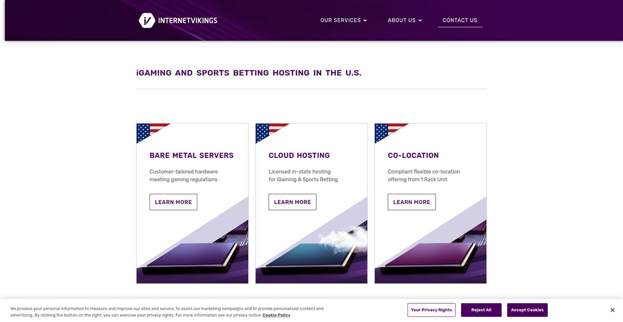The height and width of the screenshot is (322, 623).
Task: Expand the About Us chevron arrow
Action: pyautogui.click(x=420, y=21)
